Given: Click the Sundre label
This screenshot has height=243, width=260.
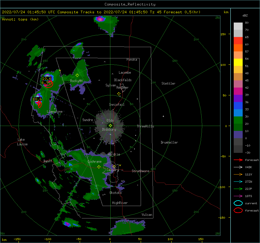Looking at the screenshot, I should click(88, 120).
